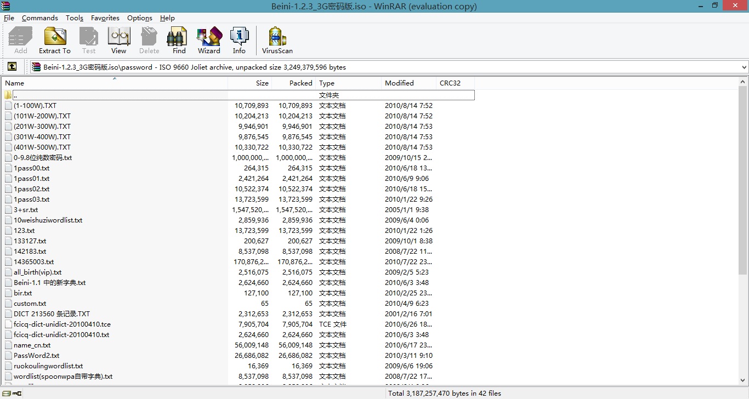
Task: Click the Test archive toolbar icon
Action: [89, 41]
